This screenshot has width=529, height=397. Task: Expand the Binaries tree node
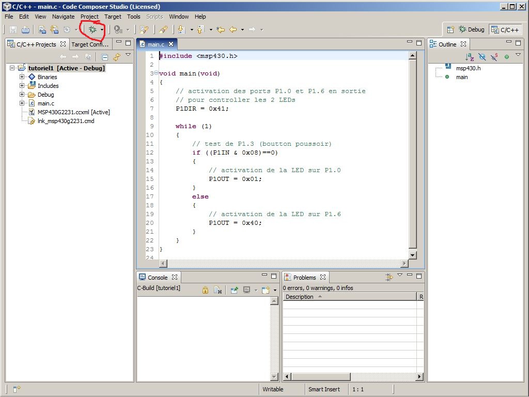[x=22, y=77]
